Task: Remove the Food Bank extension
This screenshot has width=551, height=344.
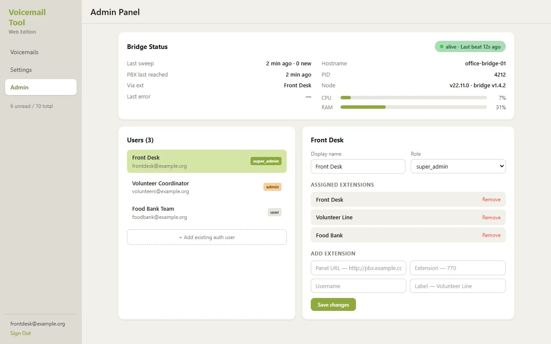Action: pyautogui.click(x=491, y=235)
